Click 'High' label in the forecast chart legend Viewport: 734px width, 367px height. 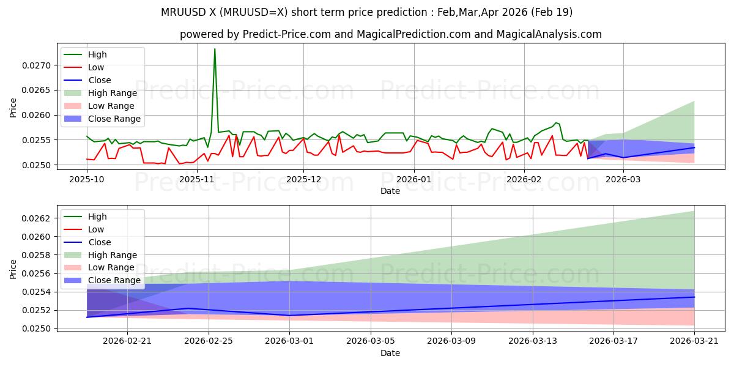pyautogui.click(x=98, y=217)
